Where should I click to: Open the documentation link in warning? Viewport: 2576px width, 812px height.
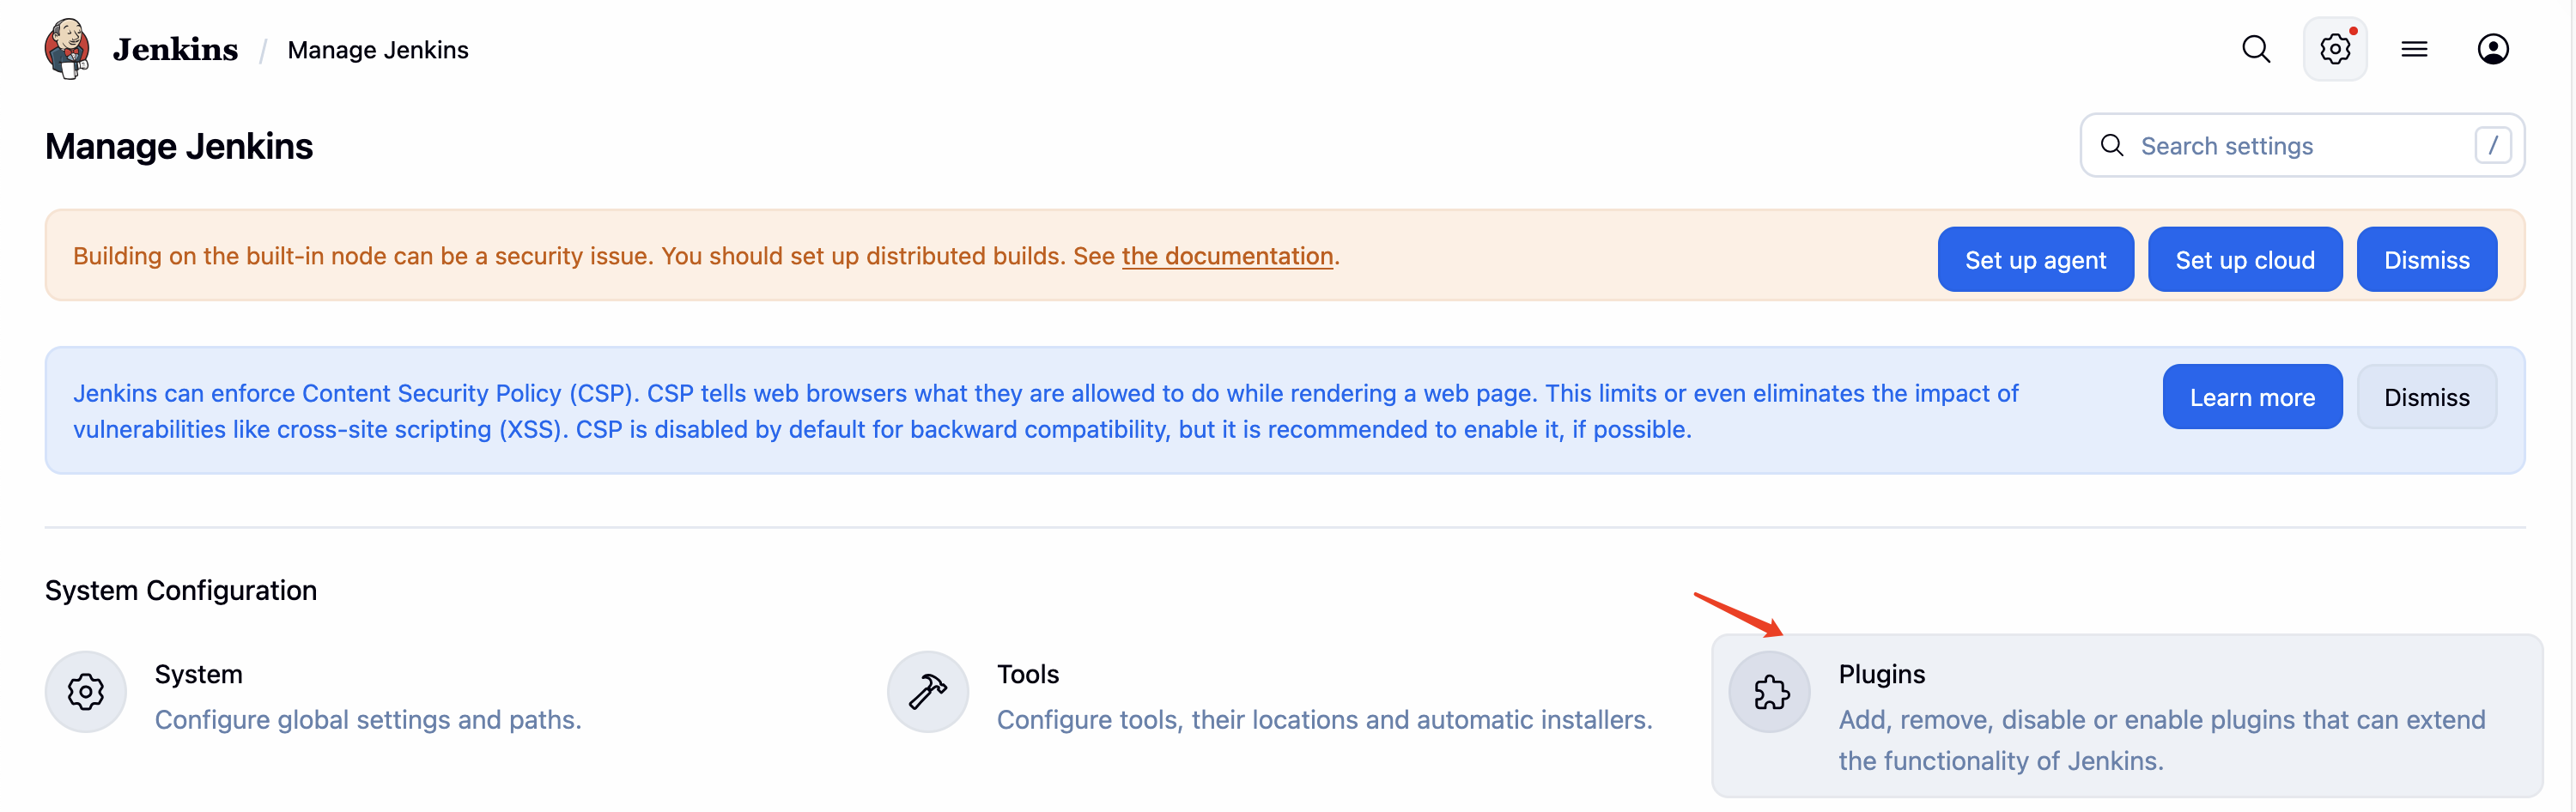click(1227, 256)
